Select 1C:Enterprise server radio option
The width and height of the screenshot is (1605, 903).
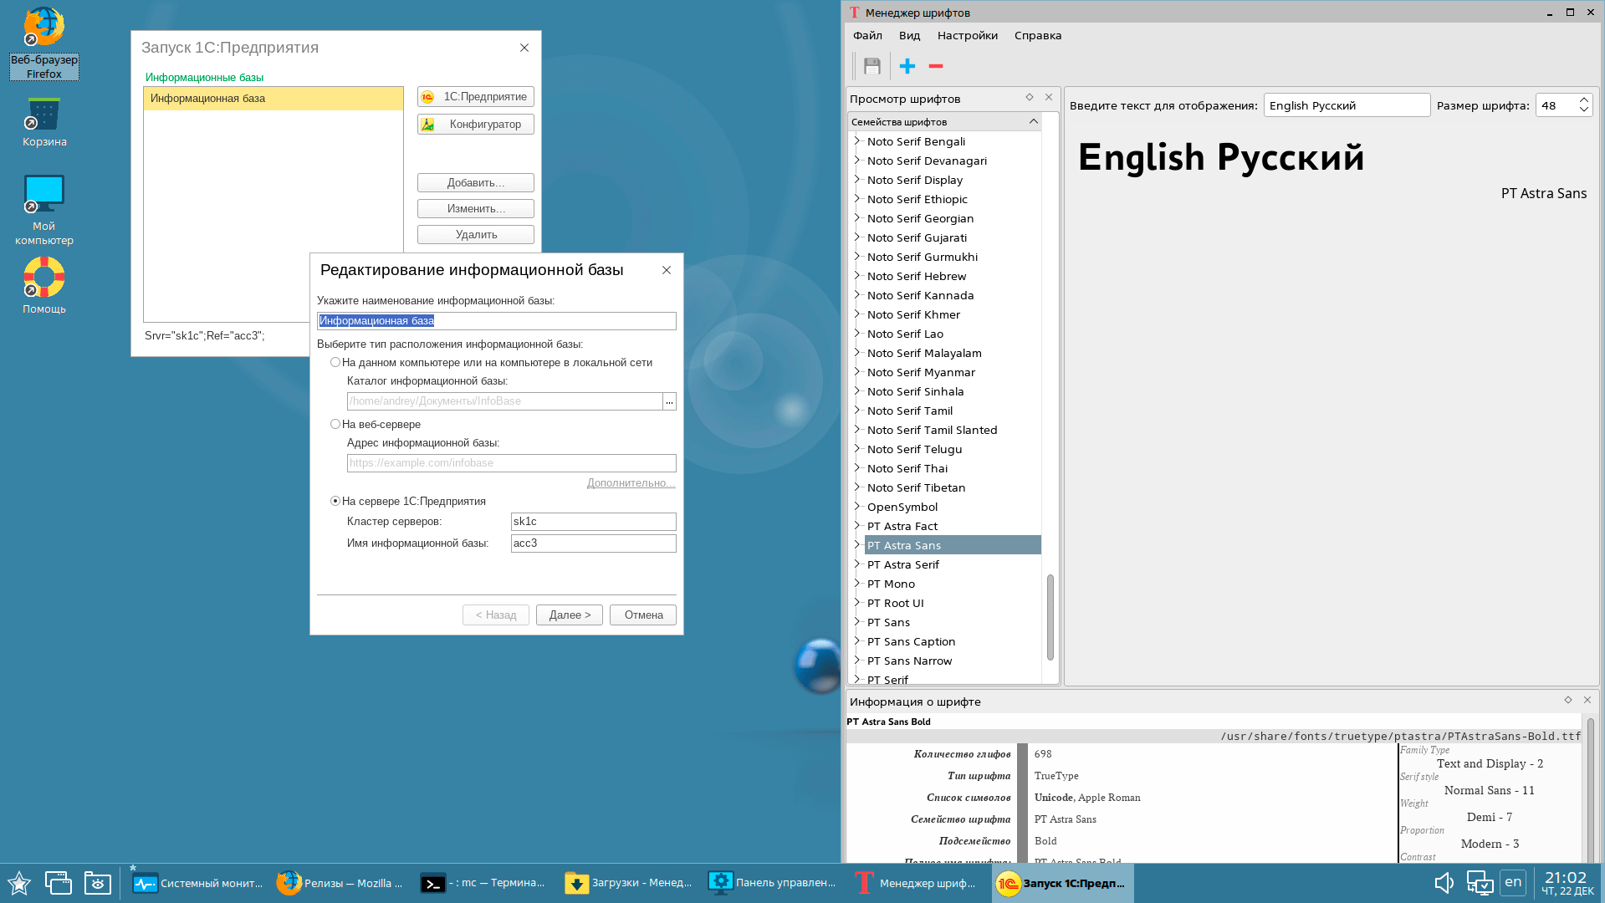tap(335, 501)
